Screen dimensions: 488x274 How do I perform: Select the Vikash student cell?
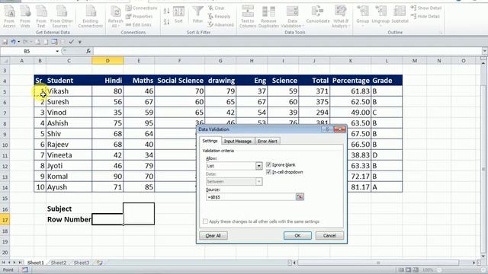coord(69,91)
